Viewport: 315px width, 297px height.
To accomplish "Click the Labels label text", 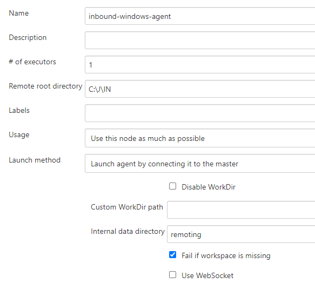I will pyautogui.click(x=19, y=111).
